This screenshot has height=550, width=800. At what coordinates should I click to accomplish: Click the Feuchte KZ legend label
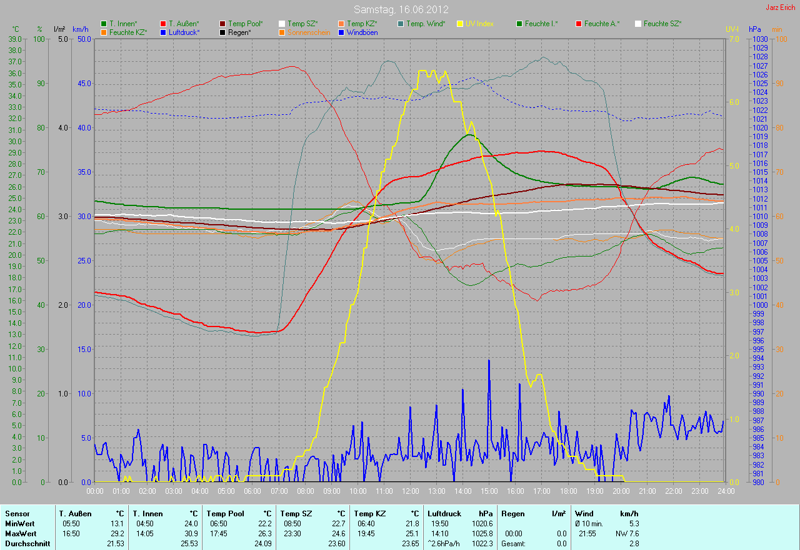127,32
